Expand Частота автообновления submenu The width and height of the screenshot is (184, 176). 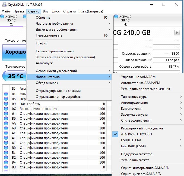[x=69, y=24]
